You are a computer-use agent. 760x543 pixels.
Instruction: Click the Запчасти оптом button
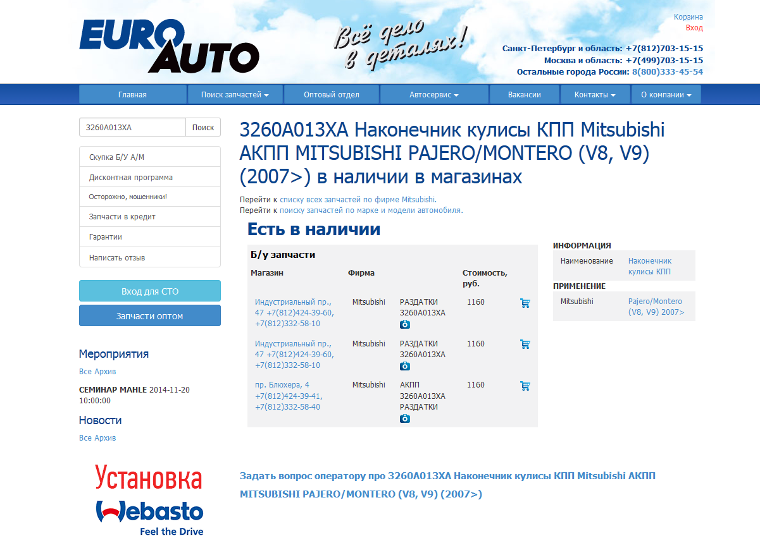coord(150,315)
